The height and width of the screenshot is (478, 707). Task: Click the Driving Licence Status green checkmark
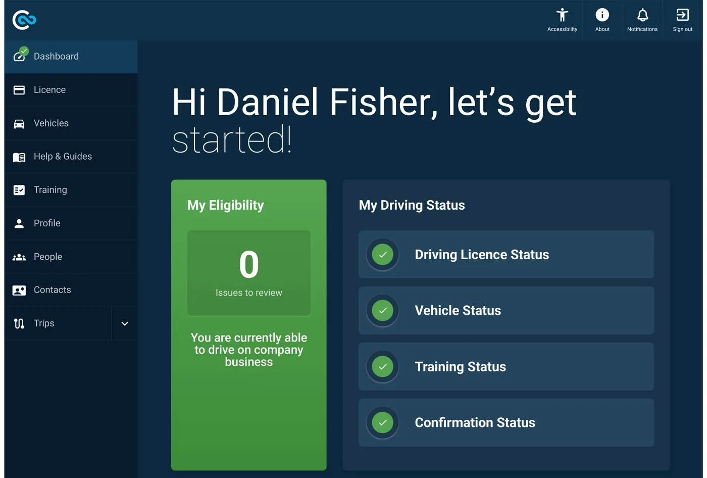[x=383, y=255]
